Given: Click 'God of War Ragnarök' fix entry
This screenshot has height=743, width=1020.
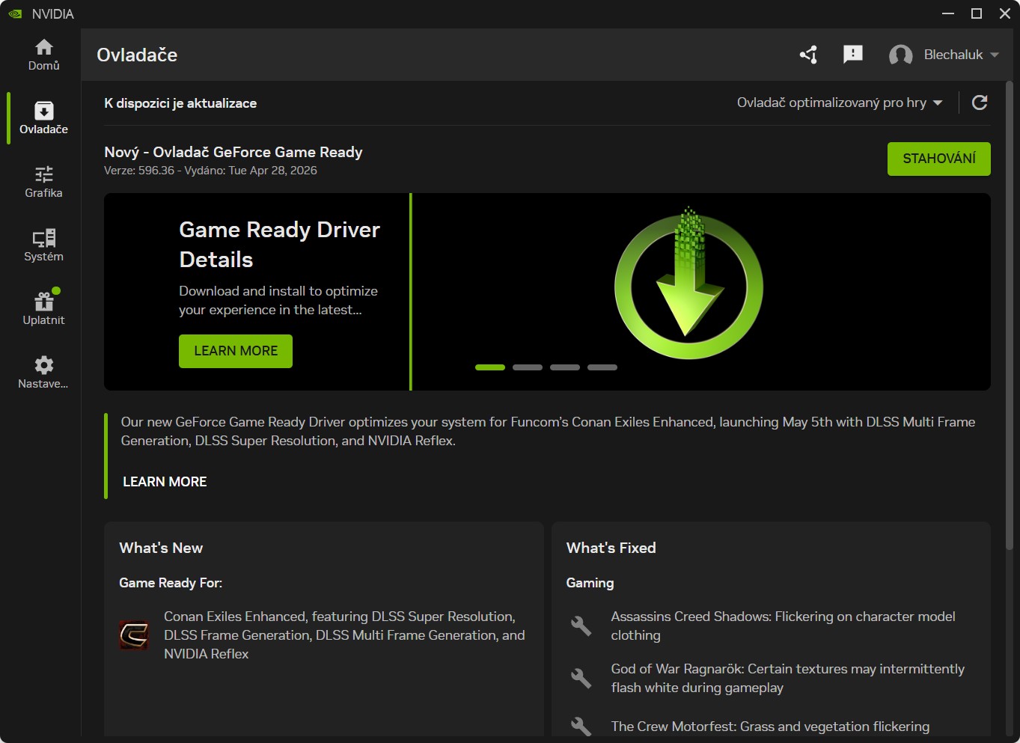Looking at the screenshot, I should 787,678.
